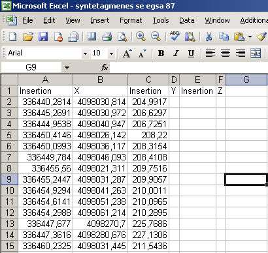Open the Format menu
The height and width of the screenshot is (253, 268).
pos(131,20)
